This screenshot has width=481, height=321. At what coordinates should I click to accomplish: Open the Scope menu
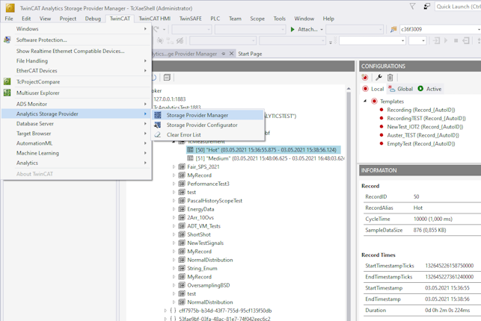257,19
